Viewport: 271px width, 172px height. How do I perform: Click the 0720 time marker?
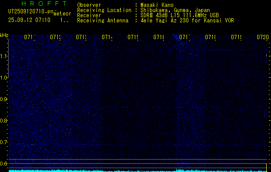tap(263, 37)
